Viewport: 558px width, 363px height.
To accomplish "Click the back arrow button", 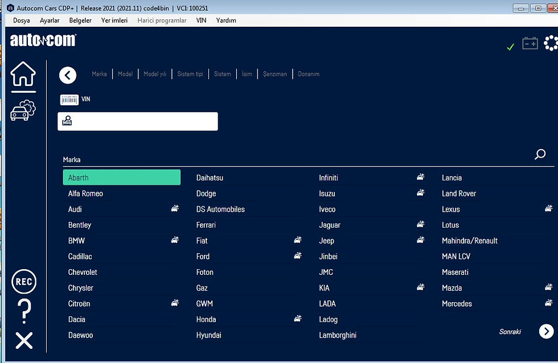I will [68, 75].
